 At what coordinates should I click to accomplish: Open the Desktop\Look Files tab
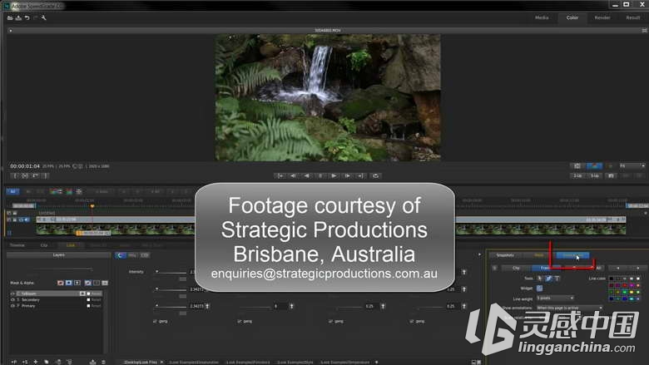141,363
